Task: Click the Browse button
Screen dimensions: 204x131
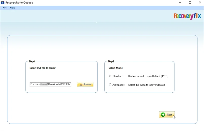Action: [x=85, y=84]
